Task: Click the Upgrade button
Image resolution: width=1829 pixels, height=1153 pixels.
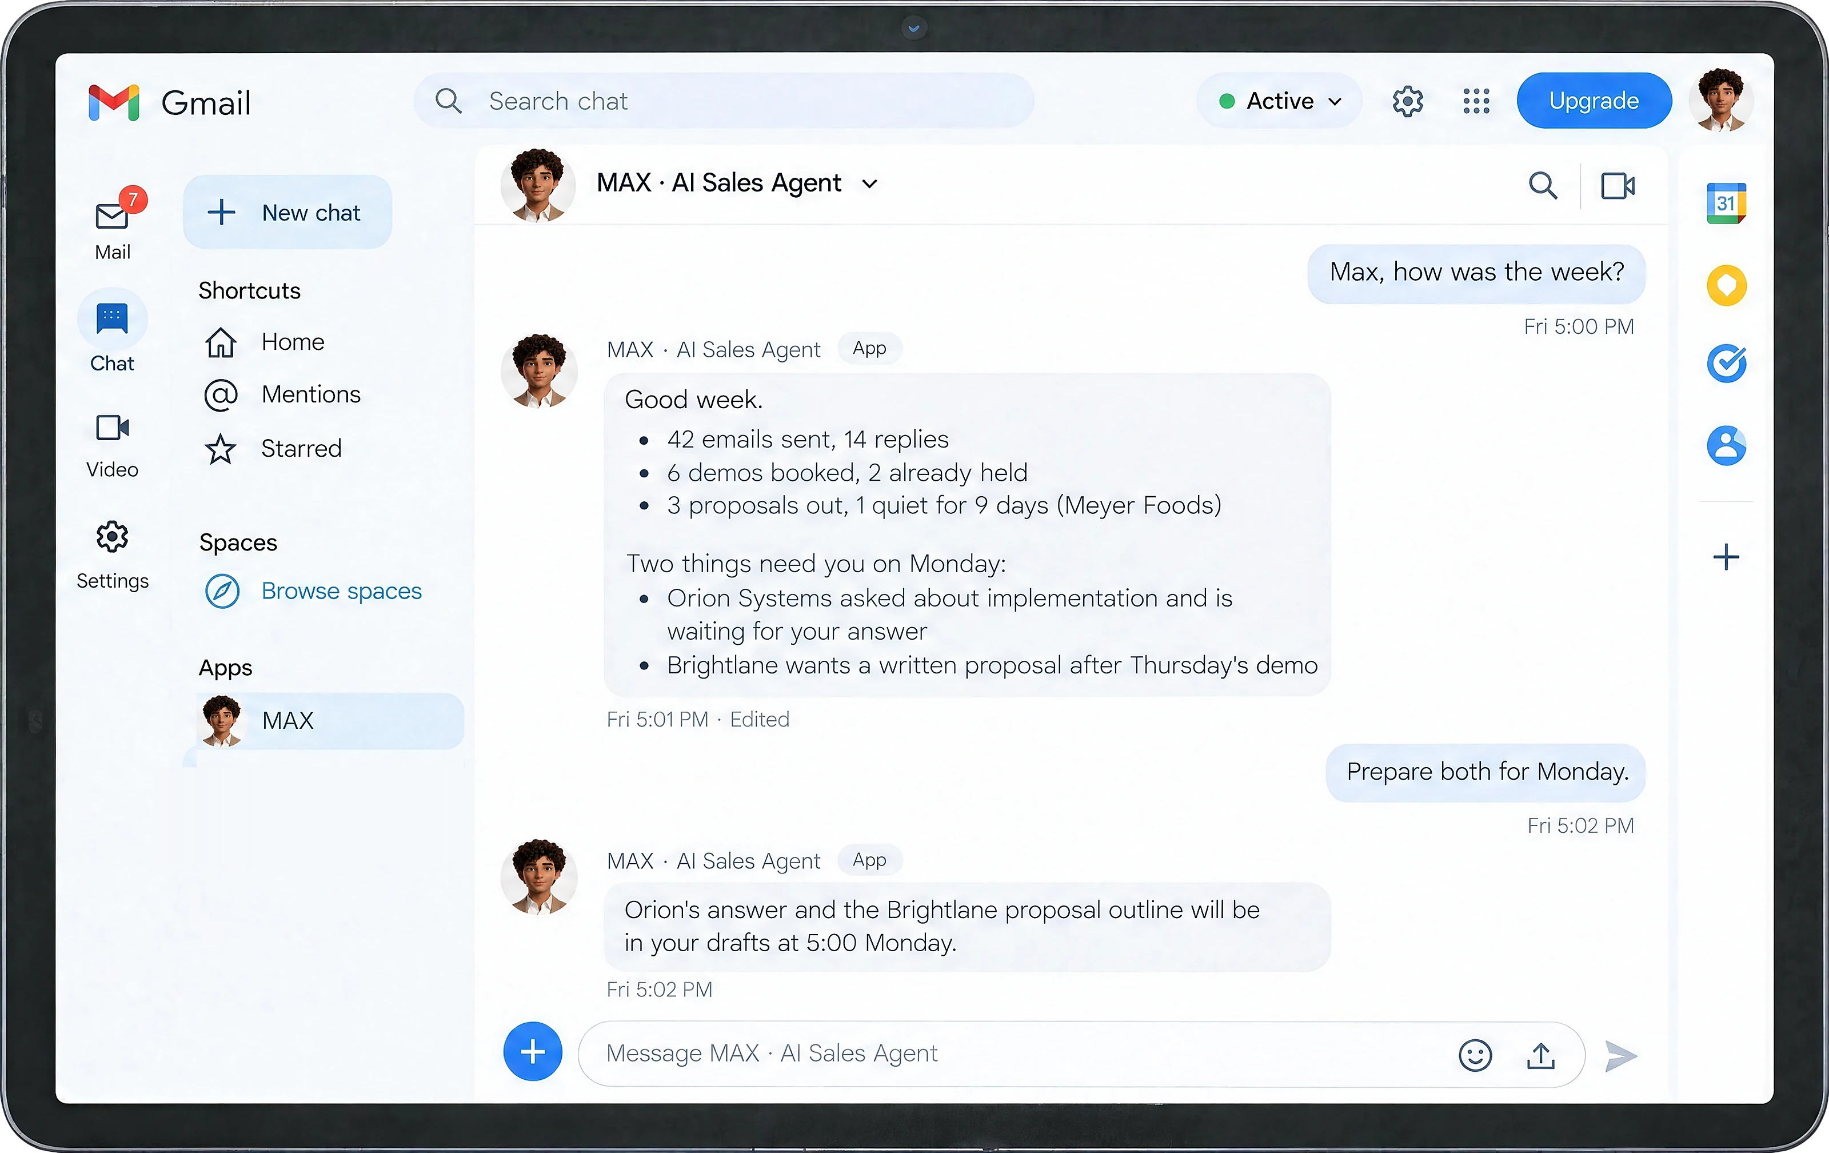Action: click(x=1594, y=101)
